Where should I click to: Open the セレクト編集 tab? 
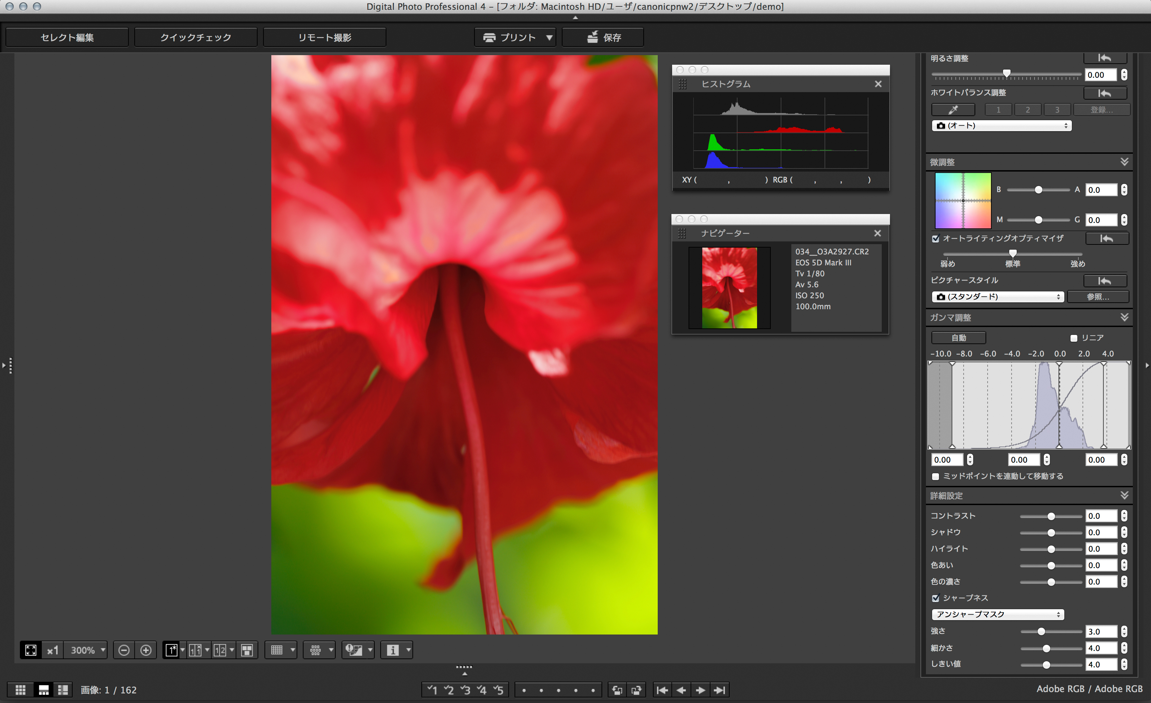point(67,37)
